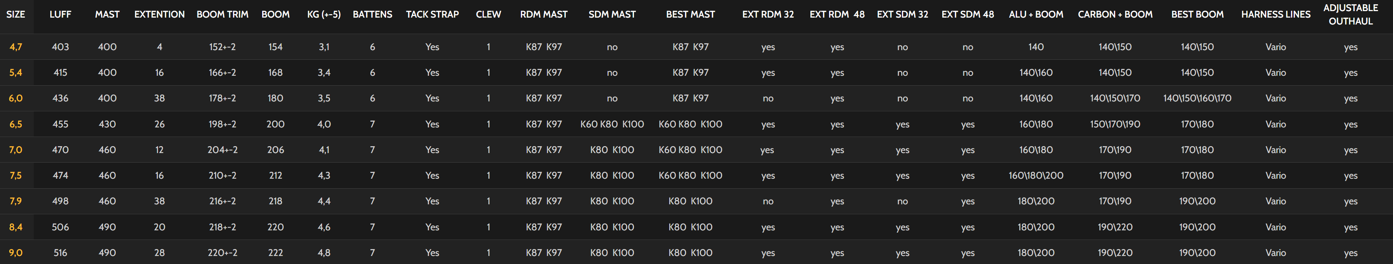1393x264 pixels.
Task: Click the HARNESS LINES column header
Action: 1275,15
